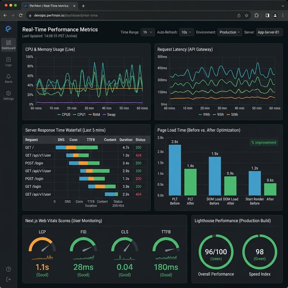
Task: Reload the page with refresh icon
Action: (x=21, y=15)
